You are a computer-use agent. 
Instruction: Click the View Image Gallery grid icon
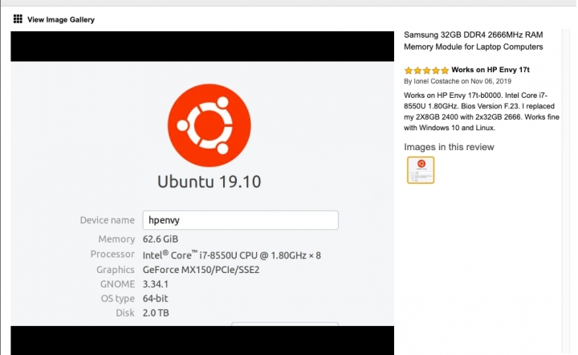pos(18,18)
